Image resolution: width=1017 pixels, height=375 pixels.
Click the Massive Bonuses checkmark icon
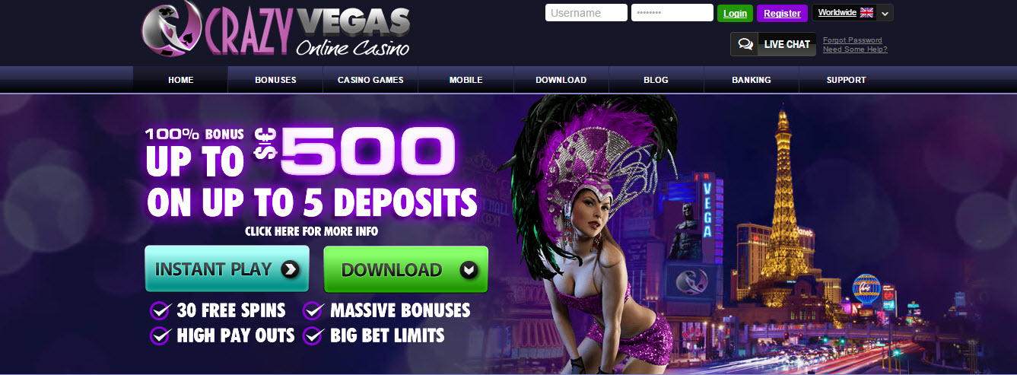313,310
